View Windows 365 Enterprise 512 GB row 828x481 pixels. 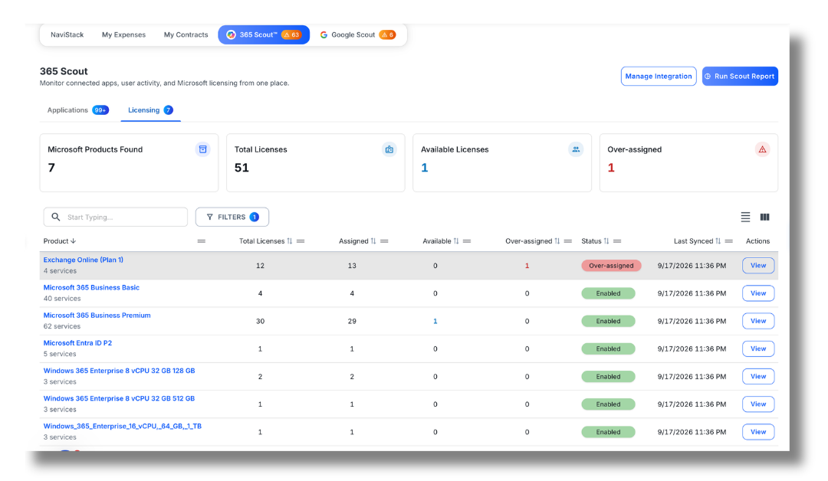[758, 404]
